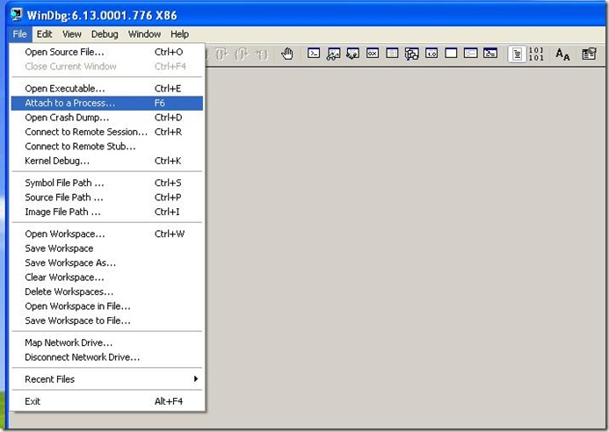The image size is (609, 432).
Task: Choose Attach to a Process
Action: click(107, 103)
